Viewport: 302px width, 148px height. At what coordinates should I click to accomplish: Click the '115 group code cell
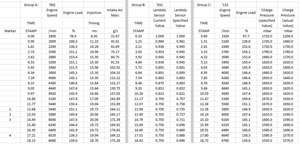[225, 5]
